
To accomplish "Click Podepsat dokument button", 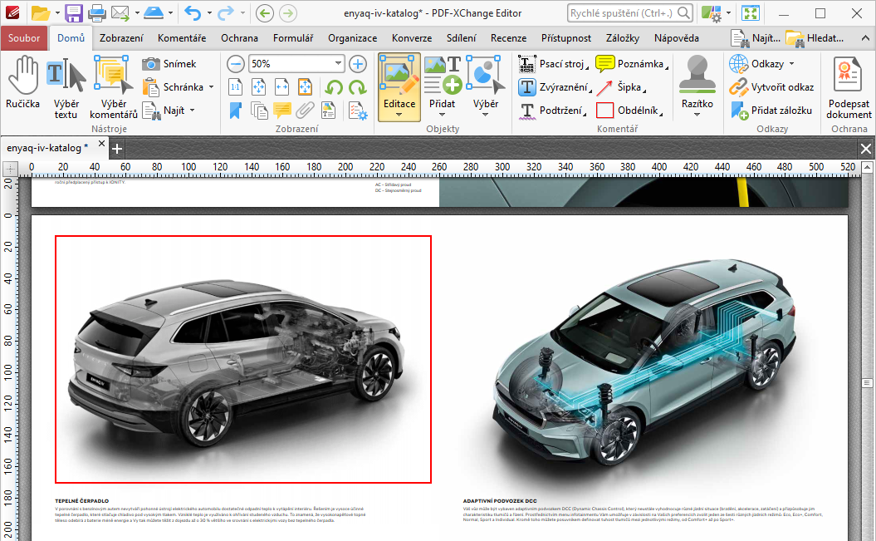I will 849,88.
